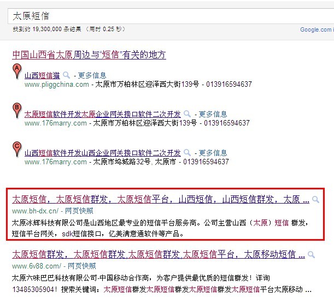Screen dimensions: 334x298
Task: Open 更多信息 for the 太原短信软件开发 listing
Action: (x=213, y=115)
